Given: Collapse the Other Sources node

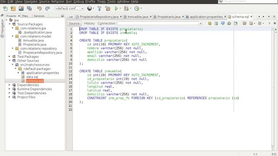Looking at the screenshot, I should (10, 61).
